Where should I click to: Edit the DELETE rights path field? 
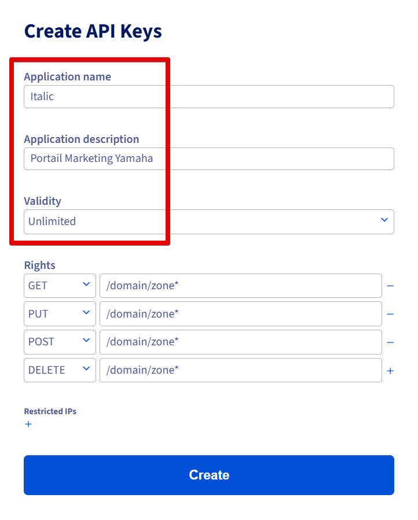[x=240, y=370]
